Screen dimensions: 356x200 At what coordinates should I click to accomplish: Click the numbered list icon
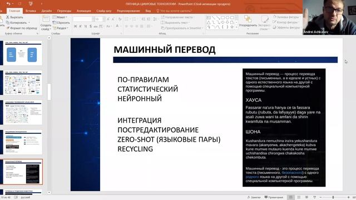pos(135,19)
